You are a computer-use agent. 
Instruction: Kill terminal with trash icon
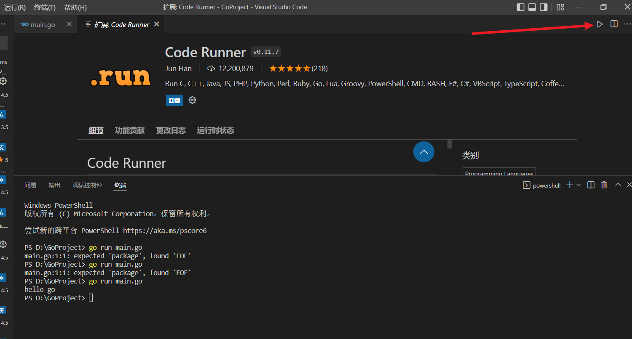604,185
